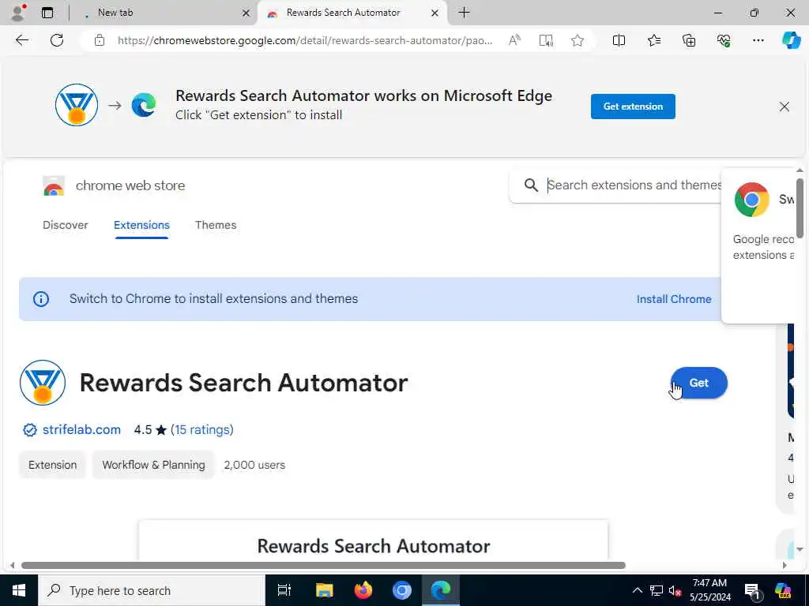Open the Themes tab
809x606 pixels.
[x=216, y=225]
